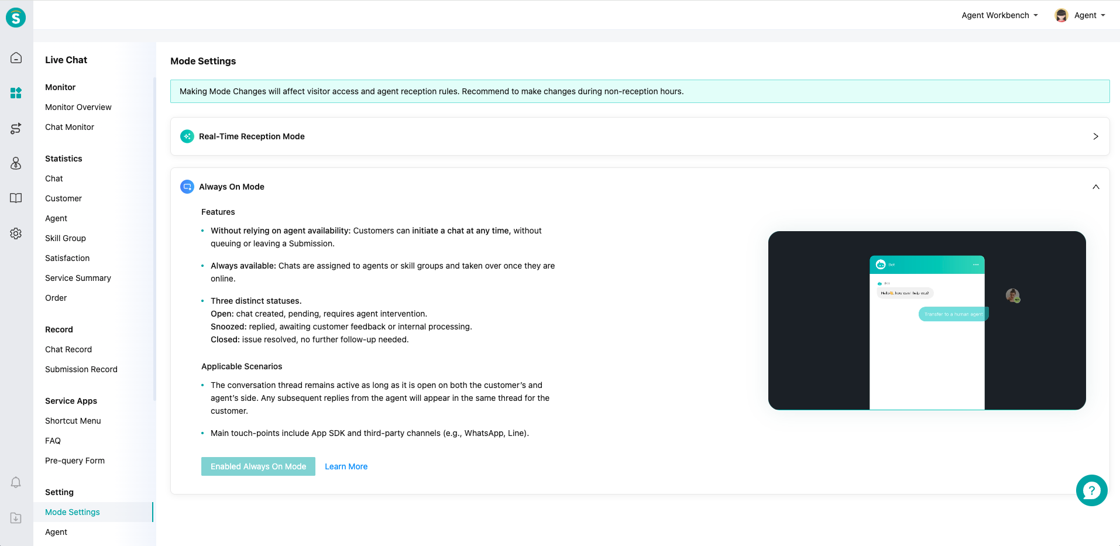Open Satisfaction statistics in sidebar
The height and width of the screenshot is (546, 1120).
67,258
